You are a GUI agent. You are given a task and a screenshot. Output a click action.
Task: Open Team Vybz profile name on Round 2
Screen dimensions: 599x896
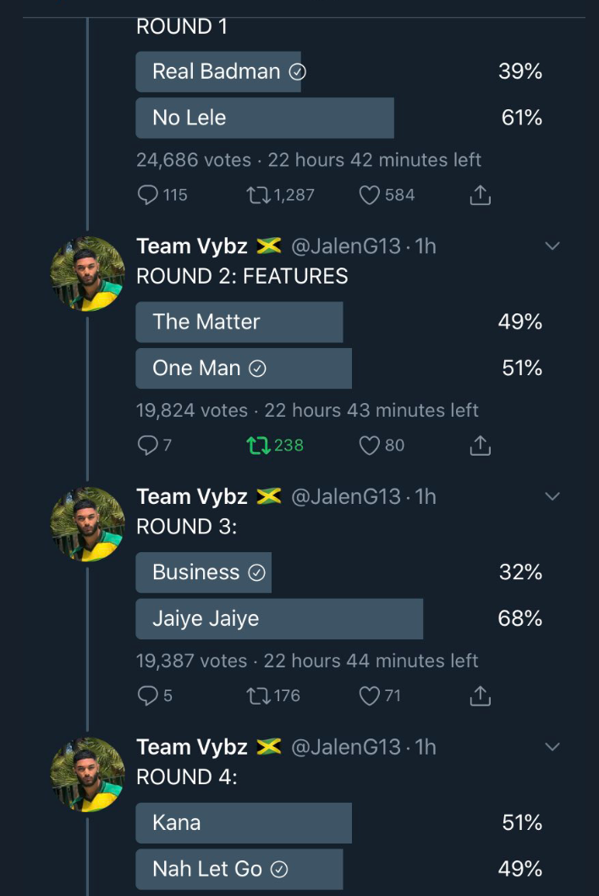(x=192, y=246)
